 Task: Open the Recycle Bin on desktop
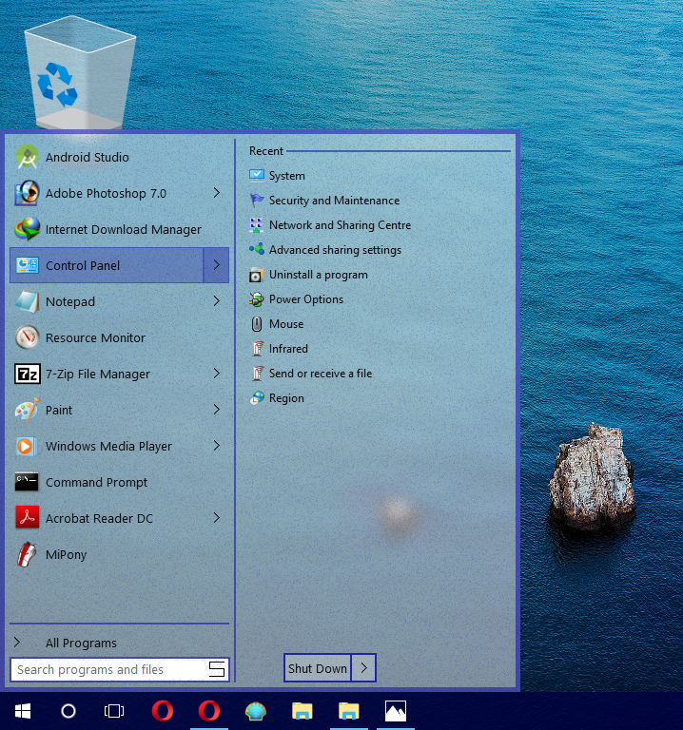[78, 74]
